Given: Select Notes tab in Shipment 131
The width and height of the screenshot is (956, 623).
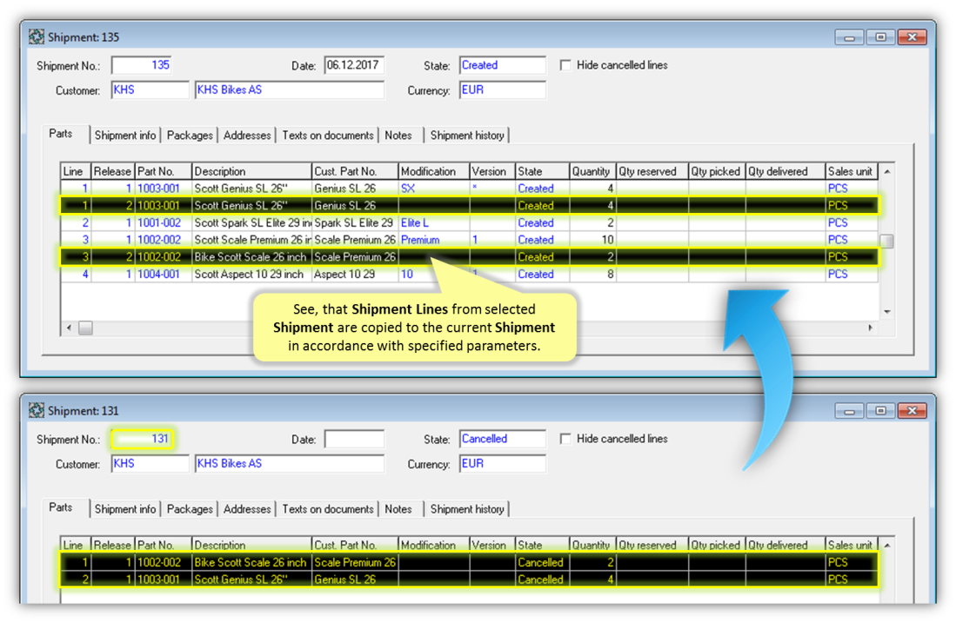Looking at the screenshot, I should click(398, 509).
